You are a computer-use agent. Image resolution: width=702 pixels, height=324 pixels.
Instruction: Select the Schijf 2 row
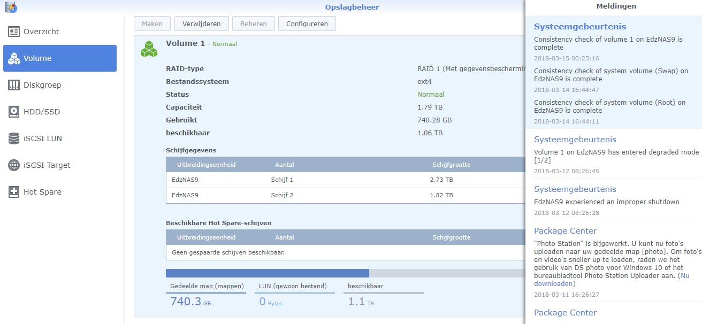pos(346,195)
